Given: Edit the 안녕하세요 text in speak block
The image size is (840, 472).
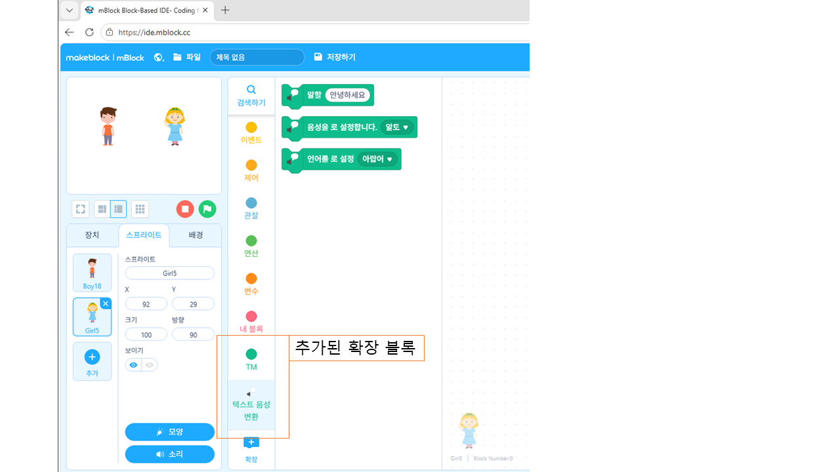Looking at the screenshot, I should (348, 95).
